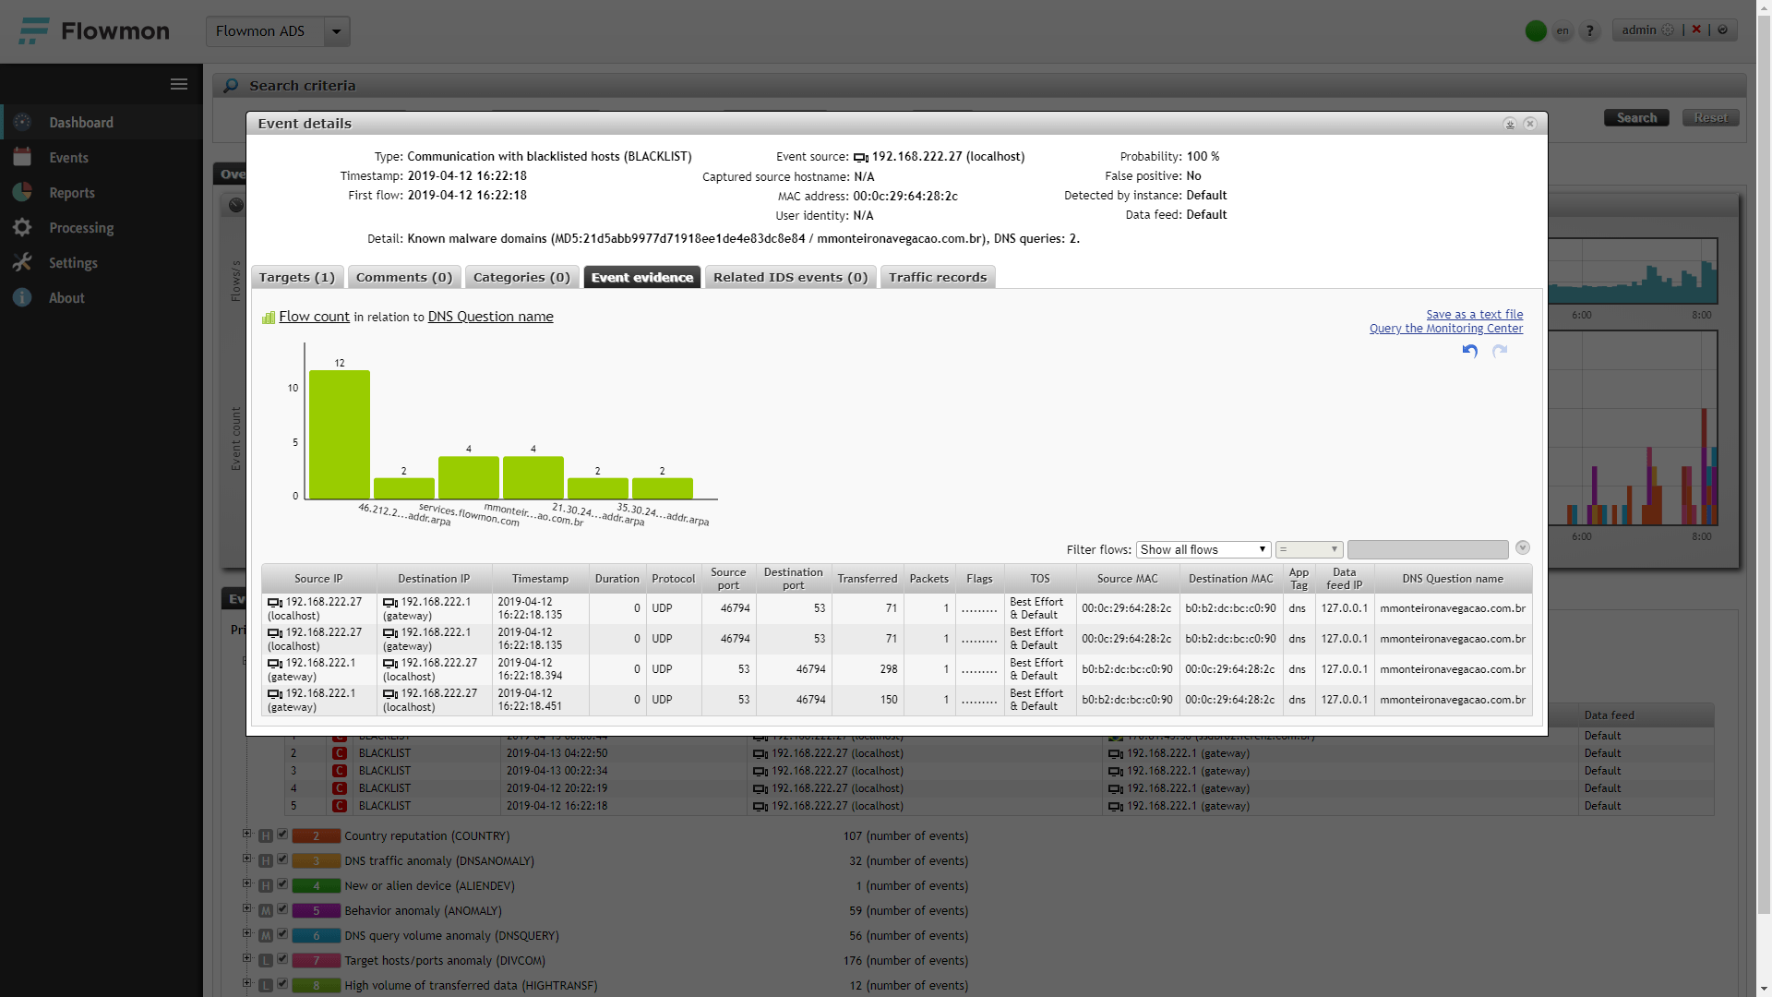1772x997 pixels.
Task: Open the Show all flows dropdown
Action: [x=1203, y=549]
